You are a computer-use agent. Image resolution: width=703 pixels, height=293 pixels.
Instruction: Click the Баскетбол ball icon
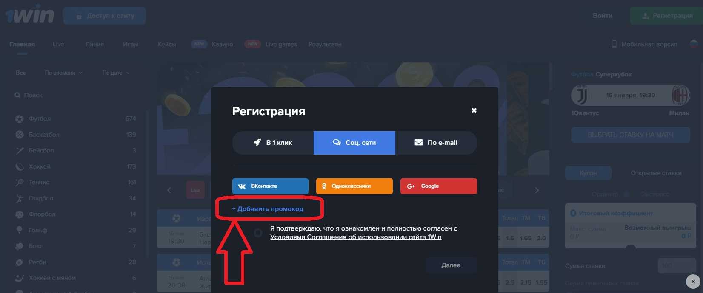[20, 135]
